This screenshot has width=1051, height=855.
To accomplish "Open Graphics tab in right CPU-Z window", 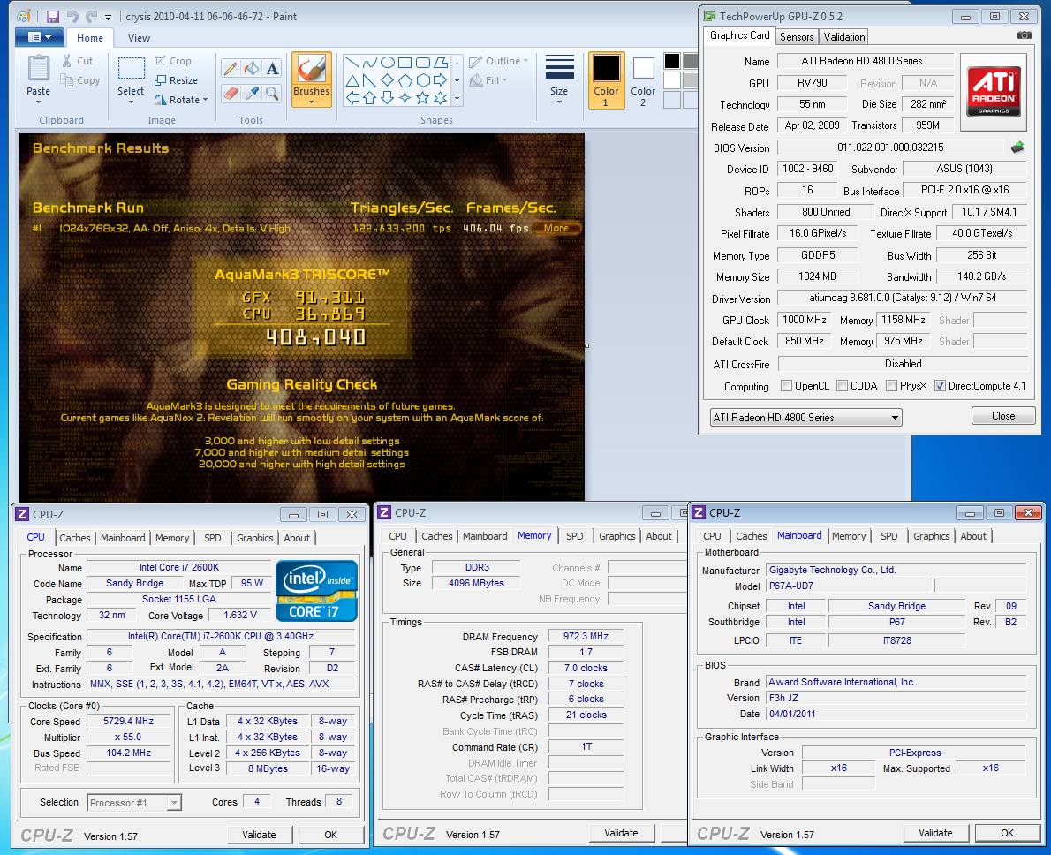I will [931, 536].
